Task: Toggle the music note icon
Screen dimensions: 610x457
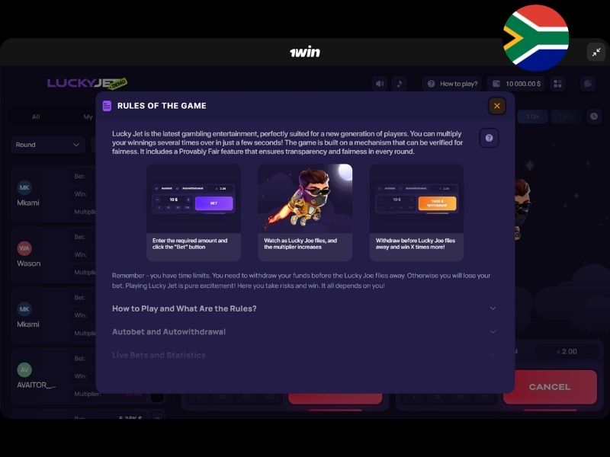Action: click(400, 84)
